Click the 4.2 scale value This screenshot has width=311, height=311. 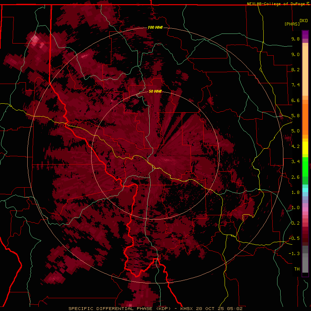pos(295,147)
